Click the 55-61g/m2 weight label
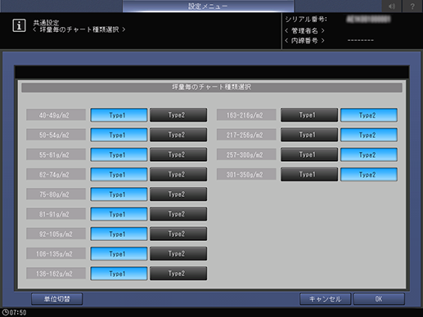Viewport: 423px width, 317px height. click(56, 154)
